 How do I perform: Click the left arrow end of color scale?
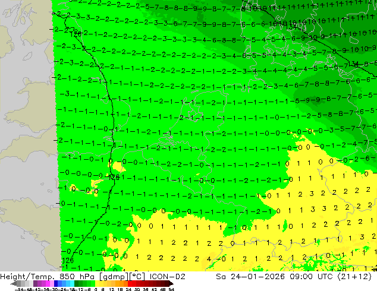(13, 284)
